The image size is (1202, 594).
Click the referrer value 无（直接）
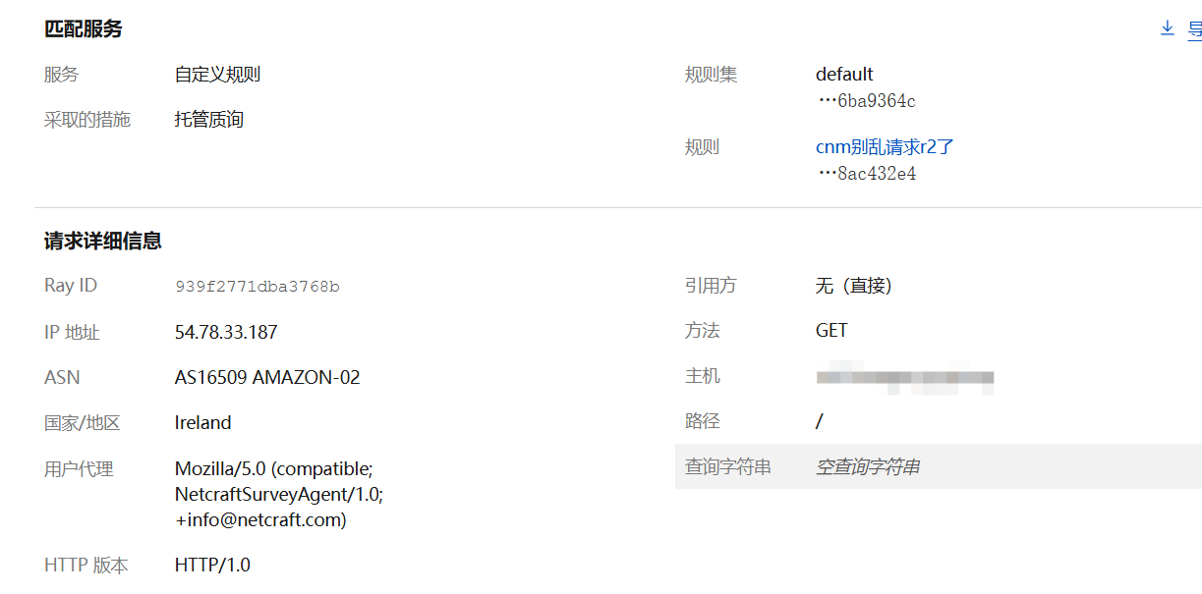854,286
